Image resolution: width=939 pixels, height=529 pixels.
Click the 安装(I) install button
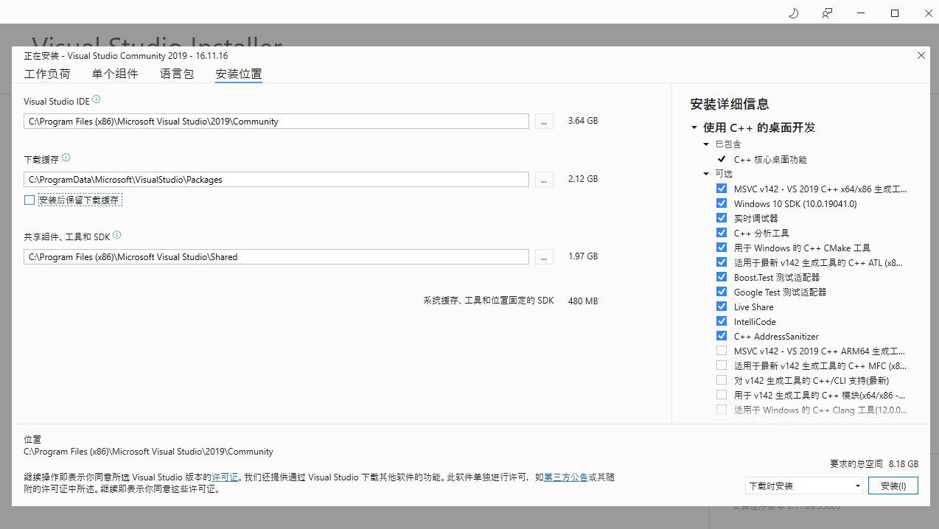(x=893, y=486)
